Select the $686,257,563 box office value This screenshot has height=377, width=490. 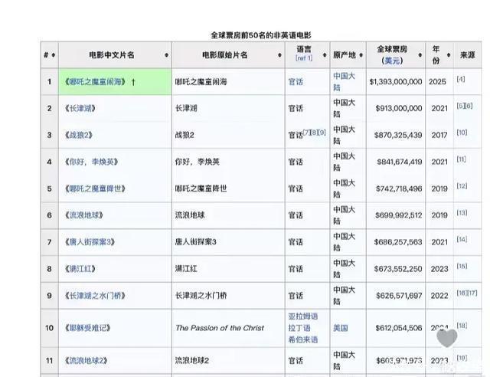tap(398, 242)
